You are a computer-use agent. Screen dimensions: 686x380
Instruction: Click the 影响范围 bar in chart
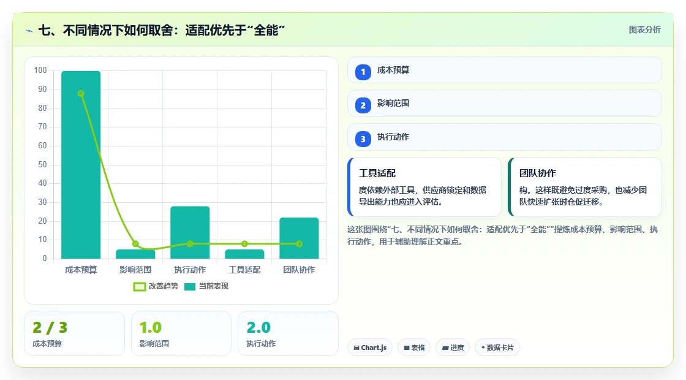point(135,254)
